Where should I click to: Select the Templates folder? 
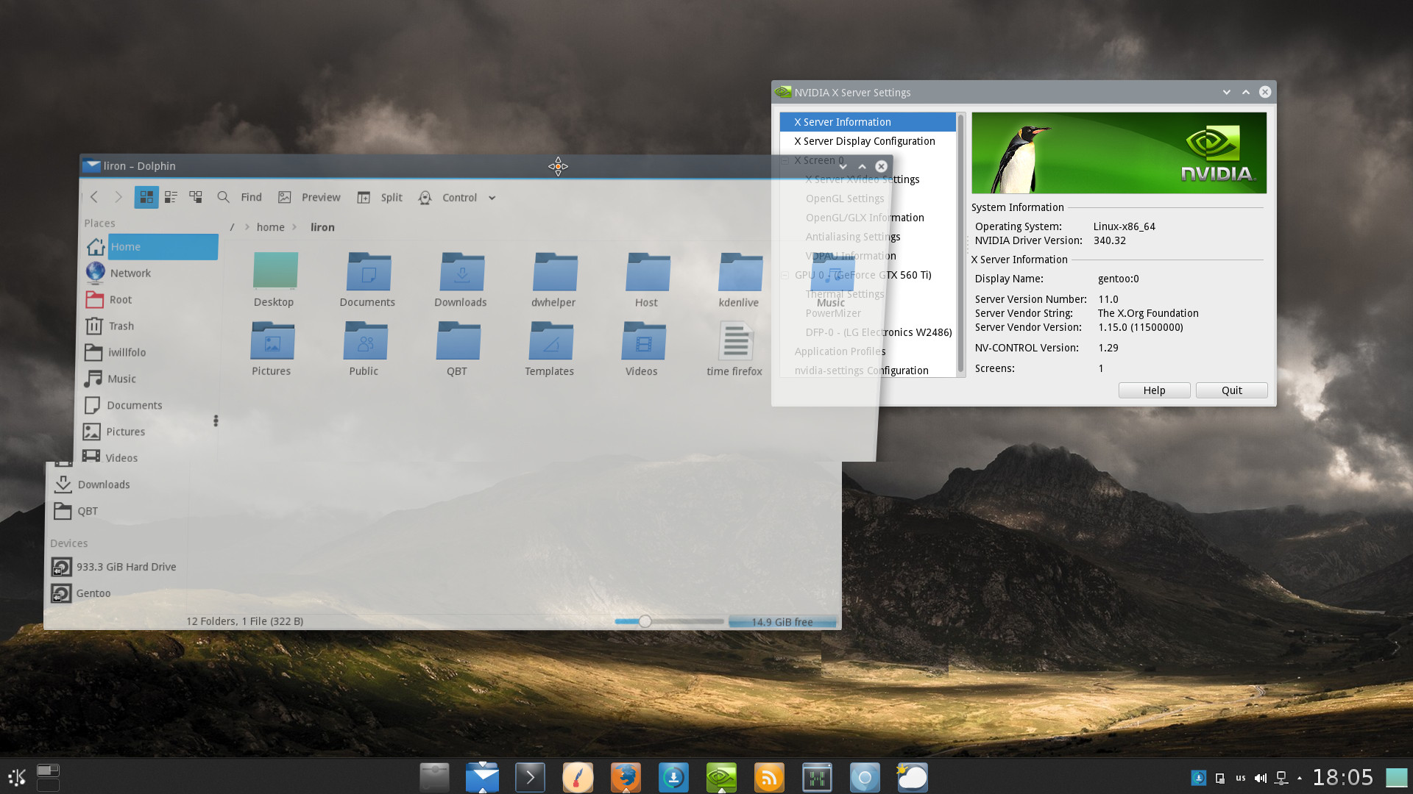coord(550,348)
